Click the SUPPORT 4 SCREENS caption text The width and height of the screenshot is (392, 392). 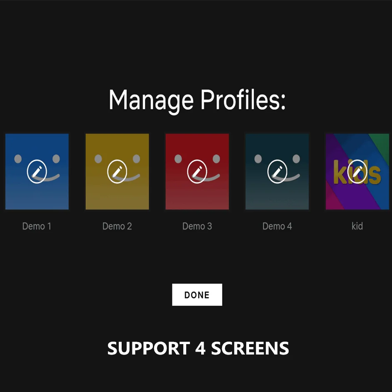click(198, 348)
